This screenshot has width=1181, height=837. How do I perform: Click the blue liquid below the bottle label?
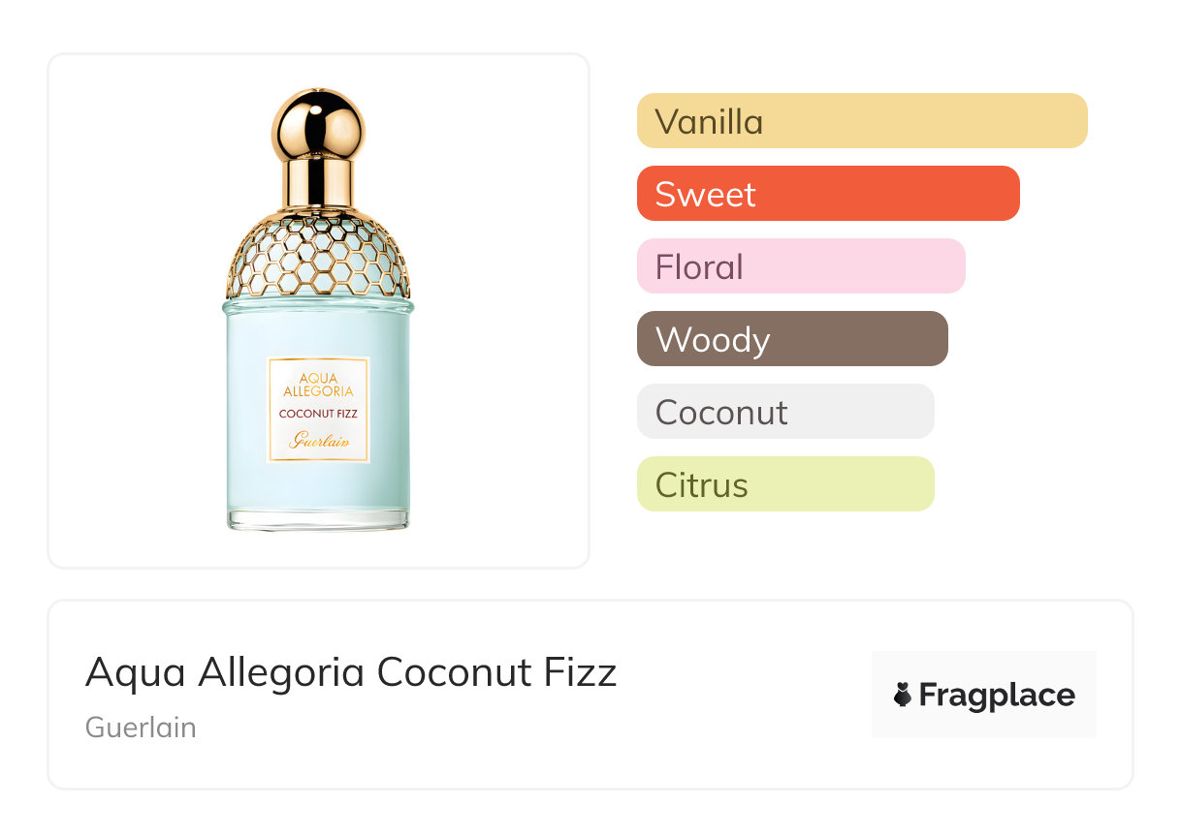pos(318,487)
